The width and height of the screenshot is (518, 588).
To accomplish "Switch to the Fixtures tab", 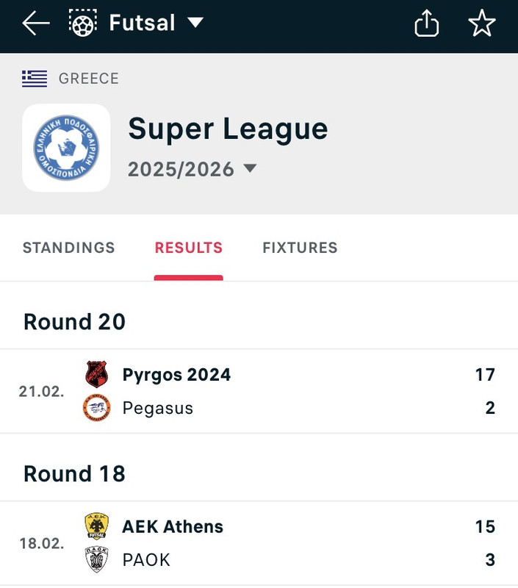I will (x=300, y=248).
